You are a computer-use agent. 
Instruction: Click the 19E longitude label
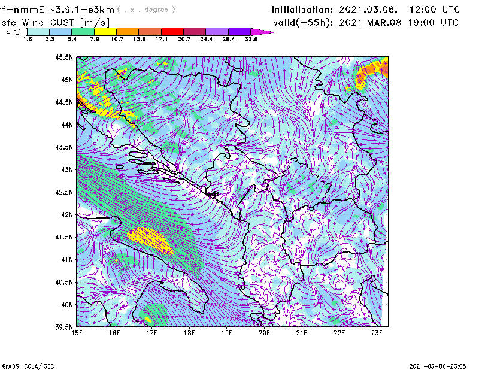(x=227, y=333)
